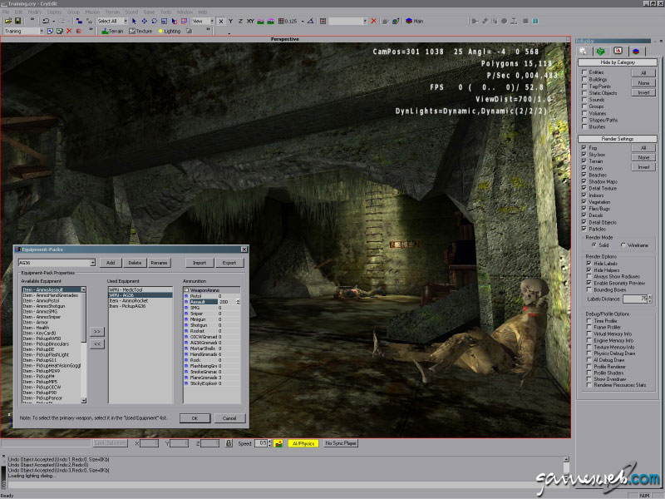Open the empty selection dropdown before red X

[x=365, y=21]
